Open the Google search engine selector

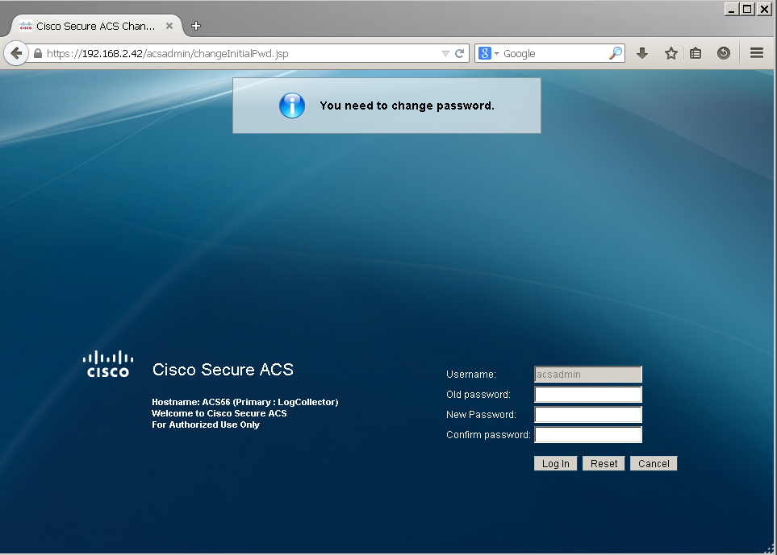[489, 53]
